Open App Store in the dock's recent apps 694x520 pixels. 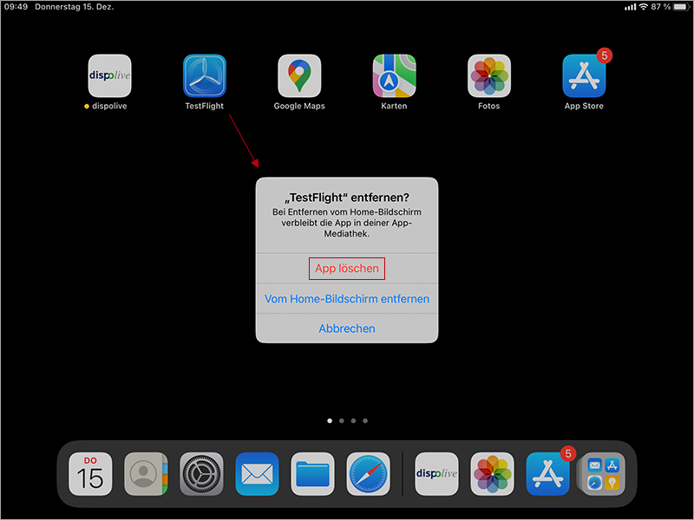coord(547,473)
